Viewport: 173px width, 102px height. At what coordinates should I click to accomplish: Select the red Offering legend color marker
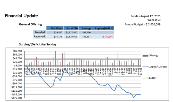click(145, 56)
